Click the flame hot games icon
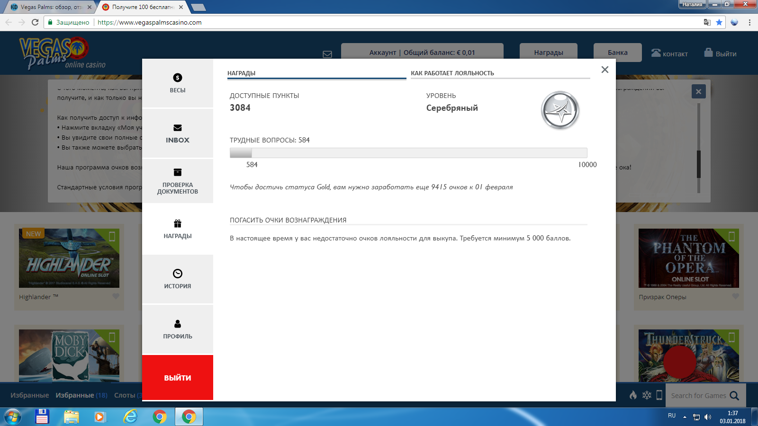Viewport: 758px width, 426px height. 633,395
